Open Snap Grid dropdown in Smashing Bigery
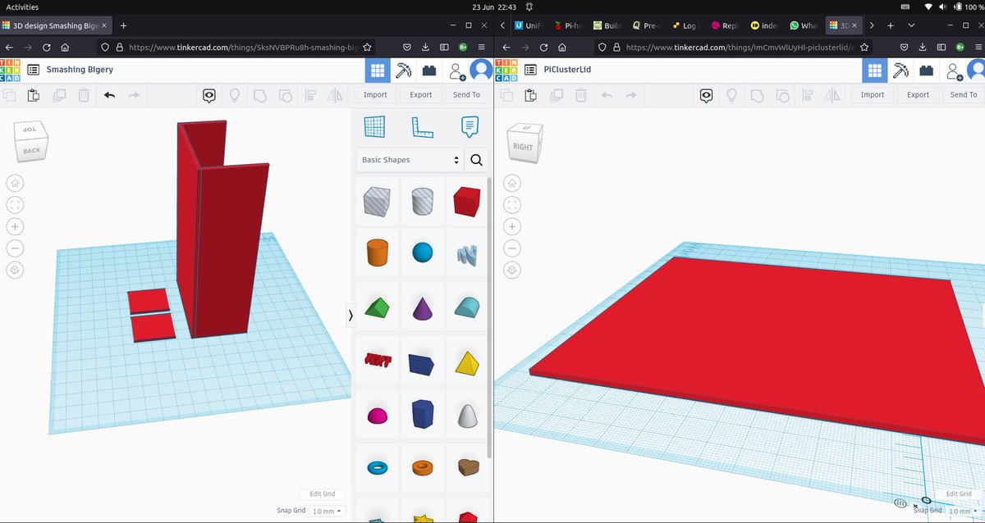Image resolution: width=985 pixels, height=523 pixels. pyautogui.click(x=328, y=511)
